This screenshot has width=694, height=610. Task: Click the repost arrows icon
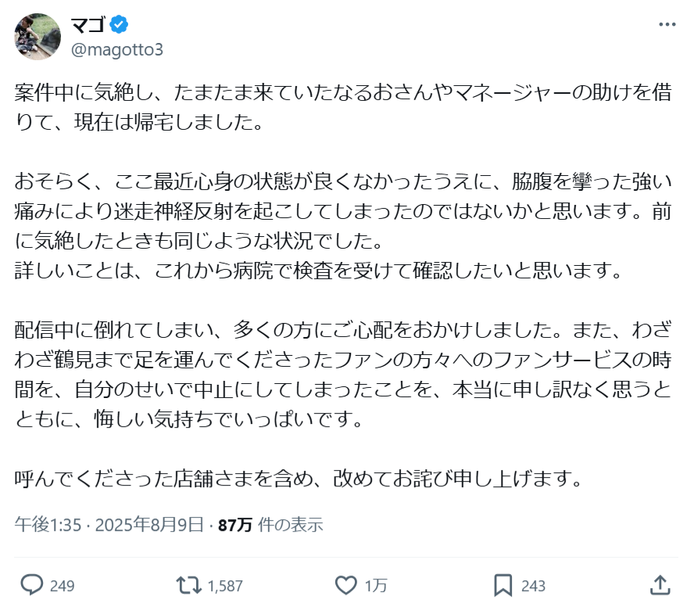pos(189,585)
